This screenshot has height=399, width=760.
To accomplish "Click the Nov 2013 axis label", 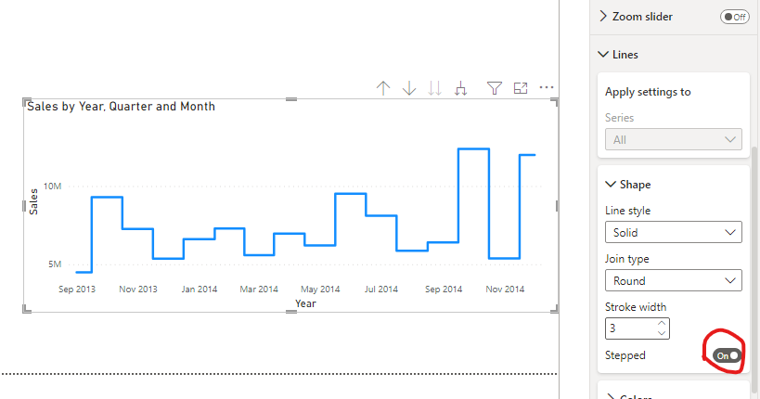I will point(138,289).
